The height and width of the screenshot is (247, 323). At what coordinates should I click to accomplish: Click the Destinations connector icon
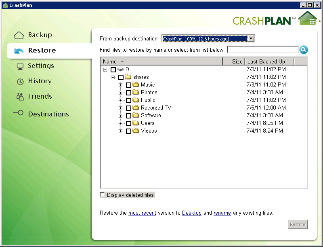(18, 113)
